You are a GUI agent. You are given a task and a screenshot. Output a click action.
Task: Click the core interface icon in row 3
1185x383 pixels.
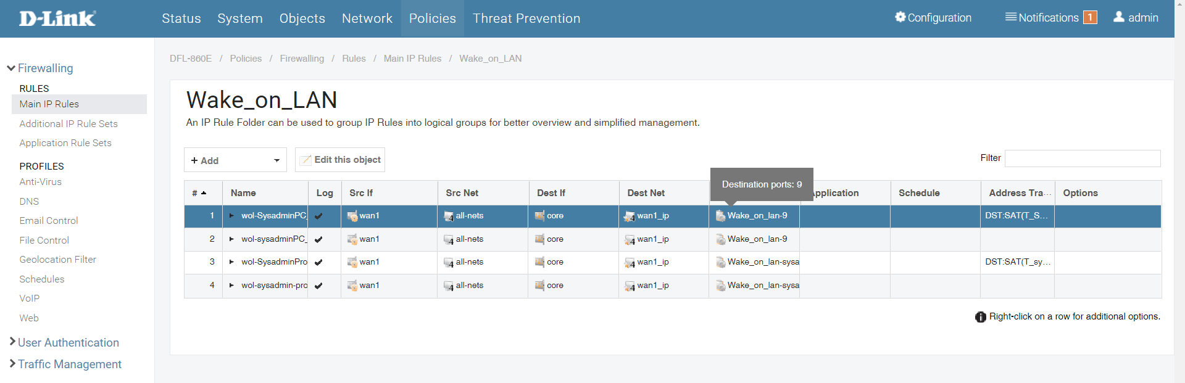[539, 262]
